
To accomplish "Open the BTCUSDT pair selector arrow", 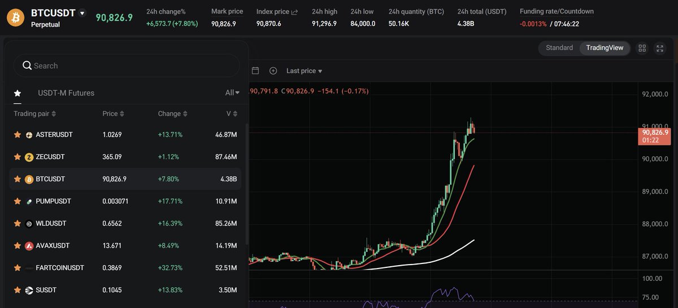I will [82, 13].
